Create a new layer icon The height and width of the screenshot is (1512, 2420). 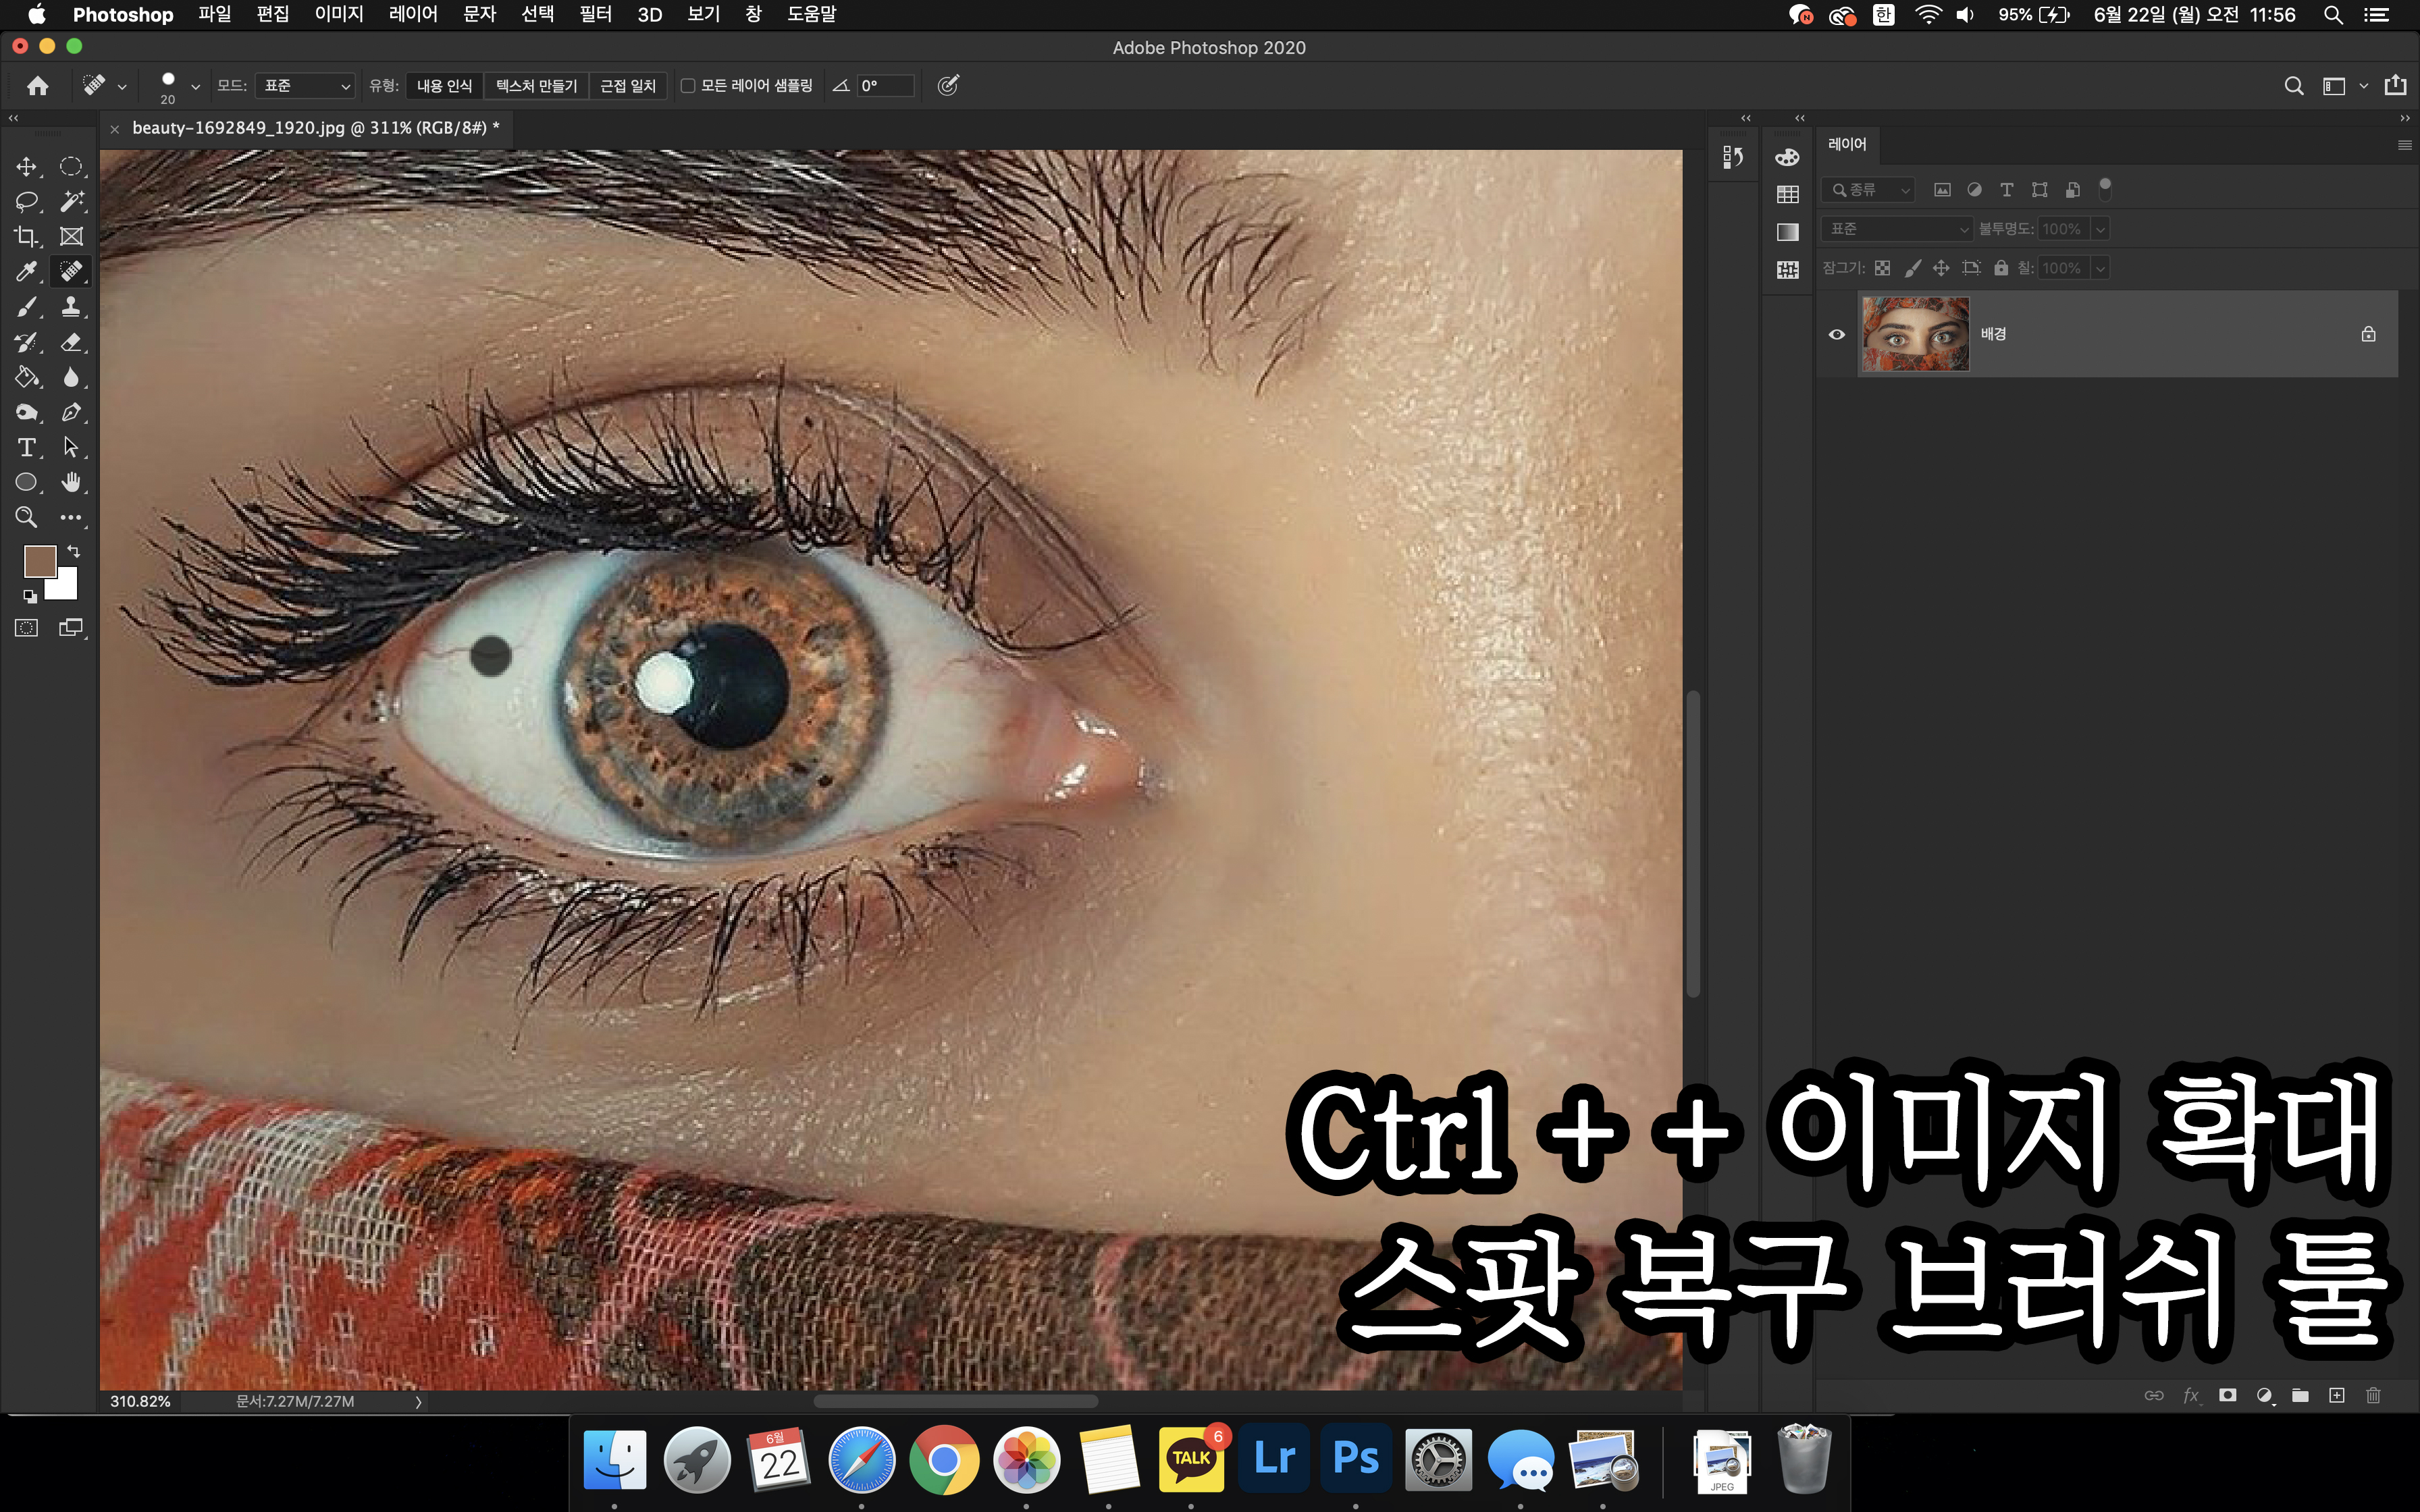click(2336, 1395)
